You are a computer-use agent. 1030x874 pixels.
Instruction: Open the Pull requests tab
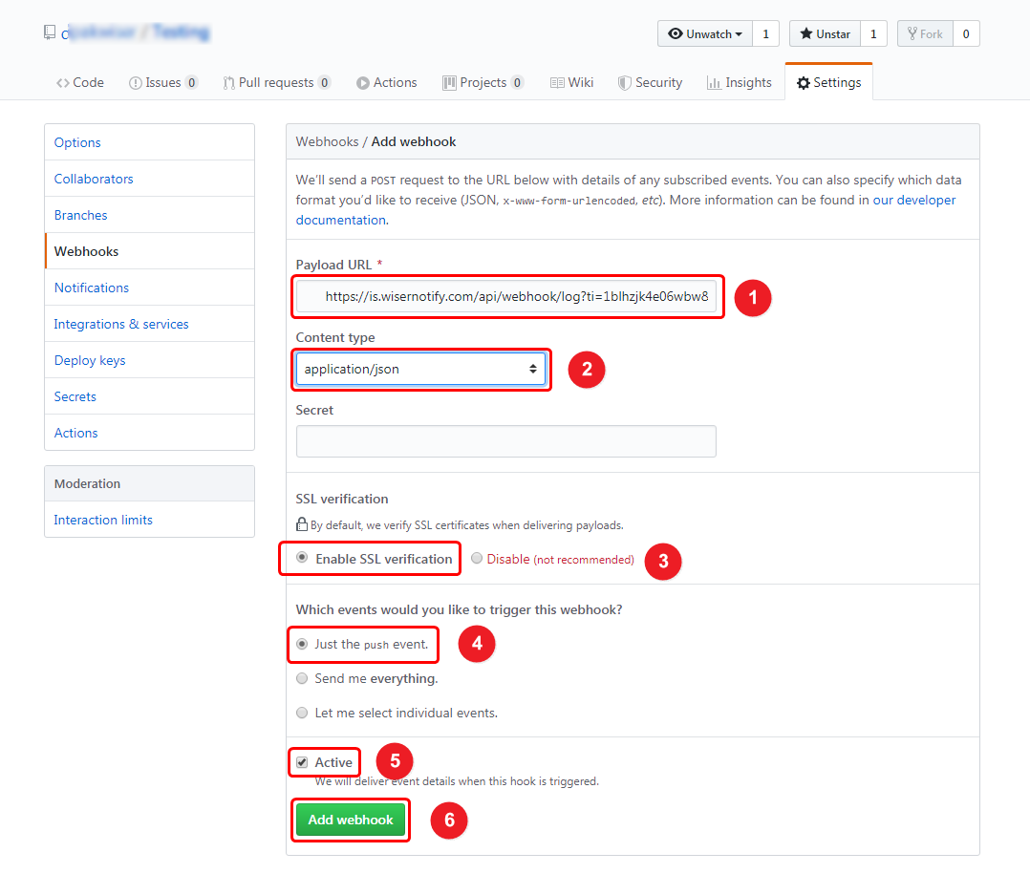(x=276, y=83)
